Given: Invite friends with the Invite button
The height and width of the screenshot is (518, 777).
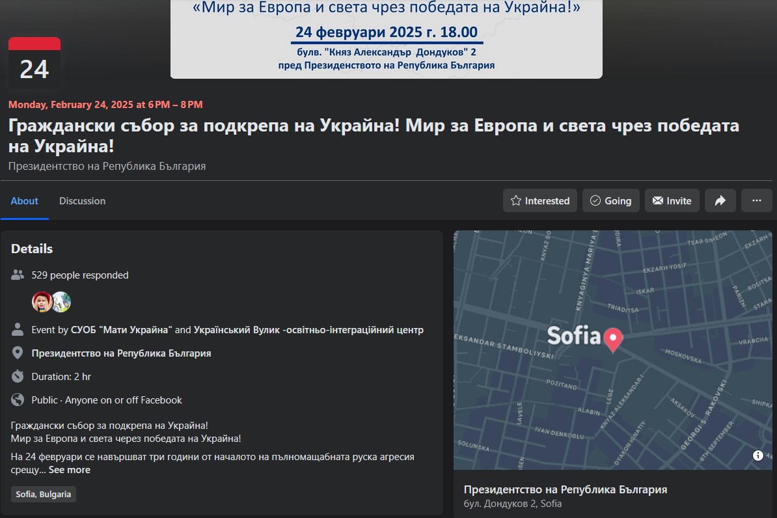Looking at the screenshot, I should point(672,200).
